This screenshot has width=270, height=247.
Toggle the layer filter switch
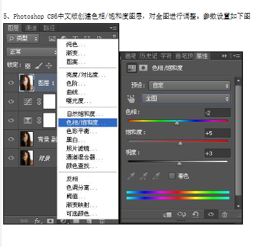click(114, 37)
